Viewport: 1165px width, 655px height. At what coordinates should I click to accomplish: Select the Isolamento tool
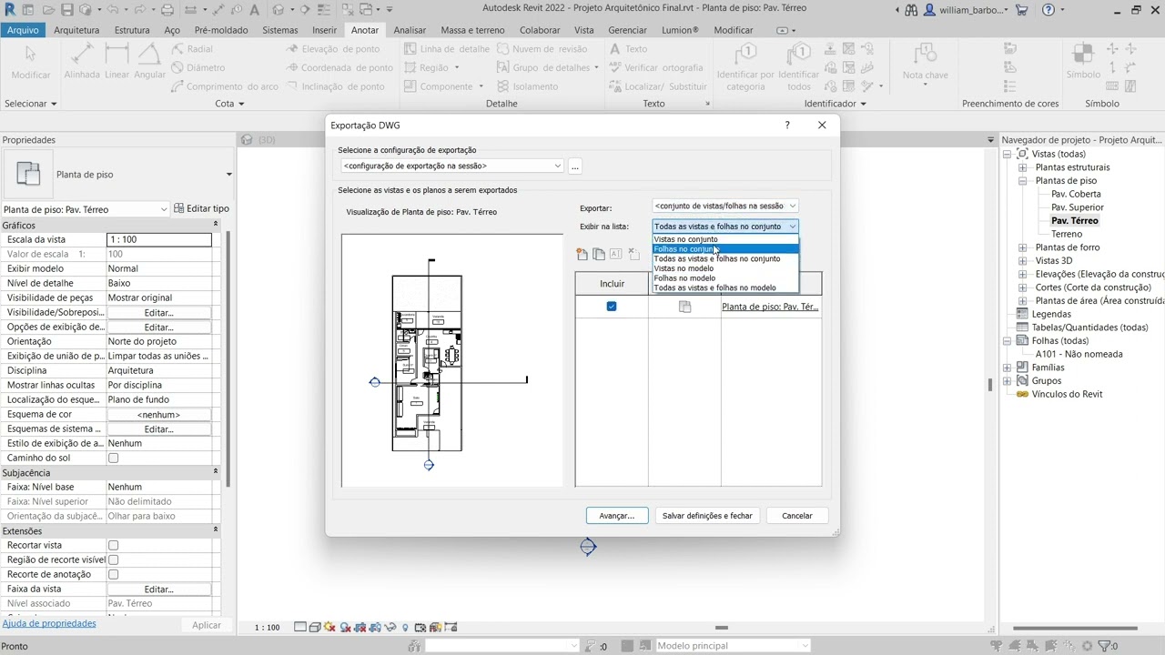click(x=528, y=86)
